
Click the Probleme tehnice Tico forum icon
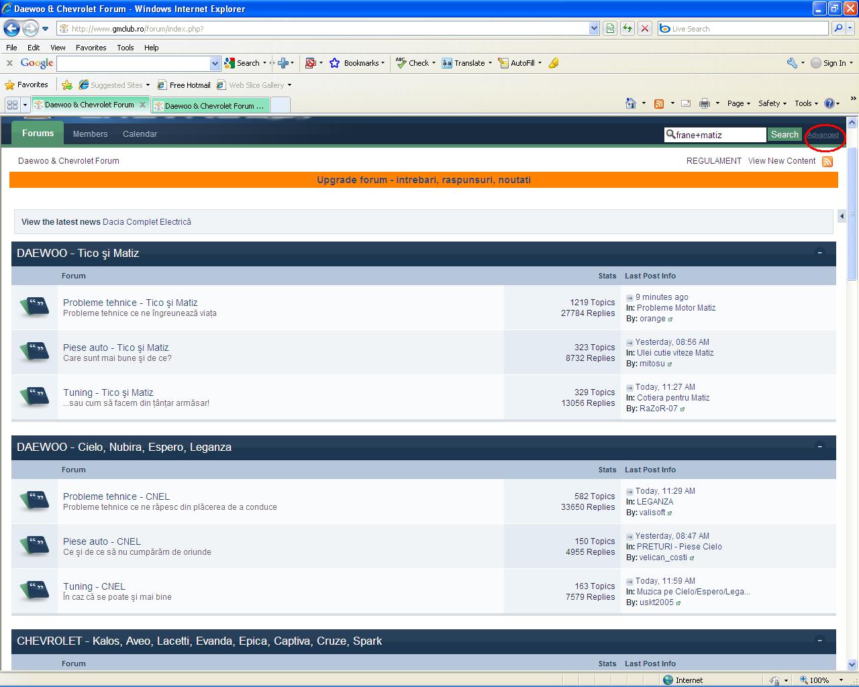pyautogui.click(x=34, y=307)
